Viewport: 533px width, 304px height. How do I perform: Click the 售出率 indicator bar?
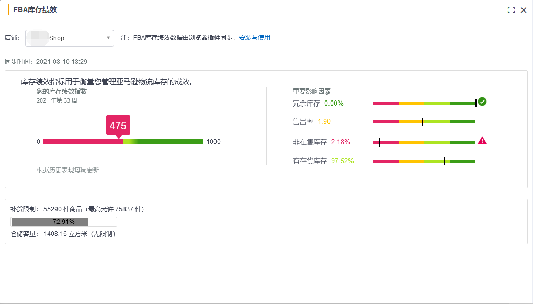(424, 122)
